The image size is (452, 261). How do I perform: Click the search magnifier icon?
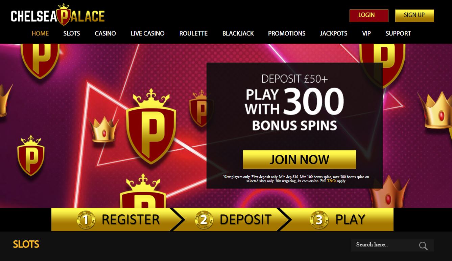tap(423, 246)
